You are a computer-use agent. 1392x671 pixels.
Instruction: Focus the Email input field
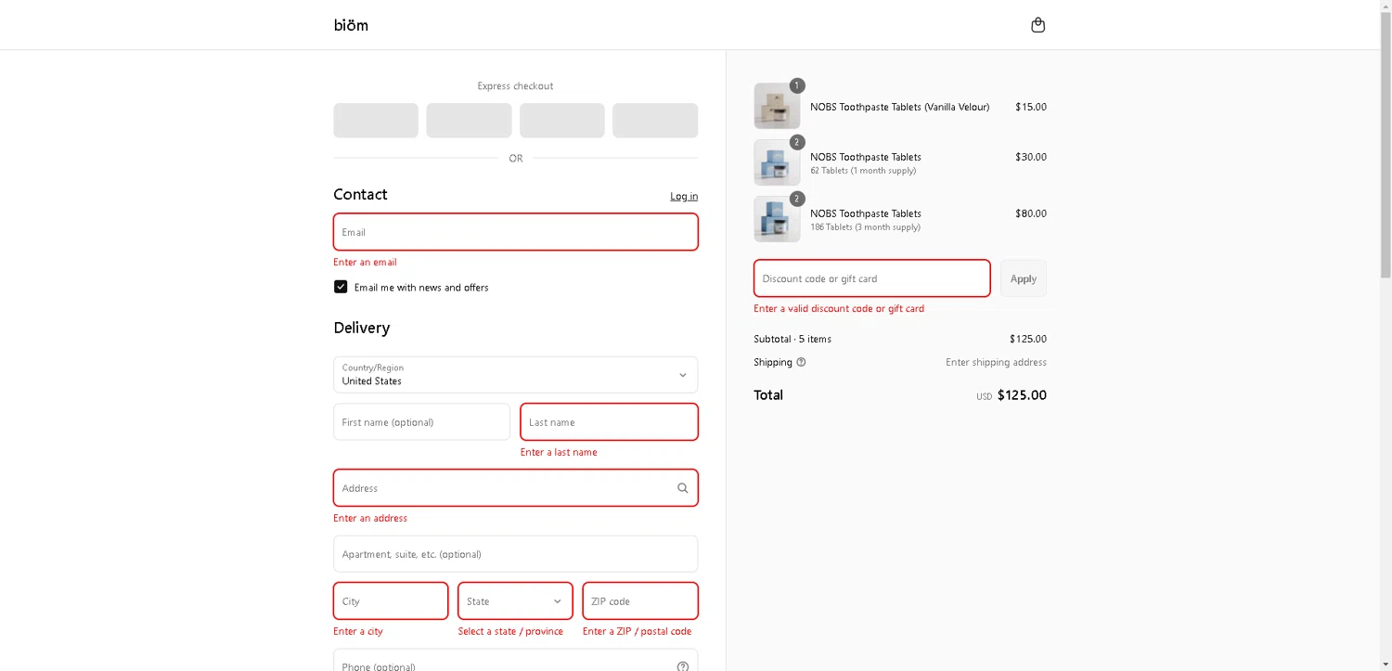tap(515, 232)
